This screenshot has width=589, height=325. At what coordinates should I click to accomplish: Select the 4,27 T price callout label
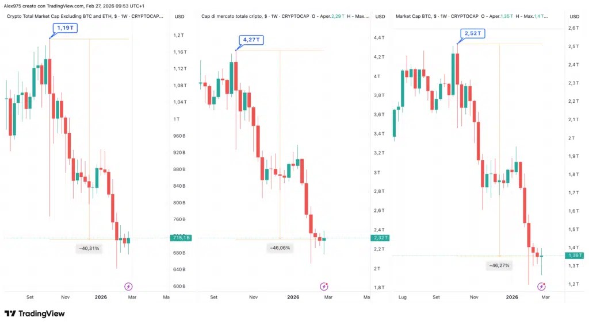tap(251, 40)
